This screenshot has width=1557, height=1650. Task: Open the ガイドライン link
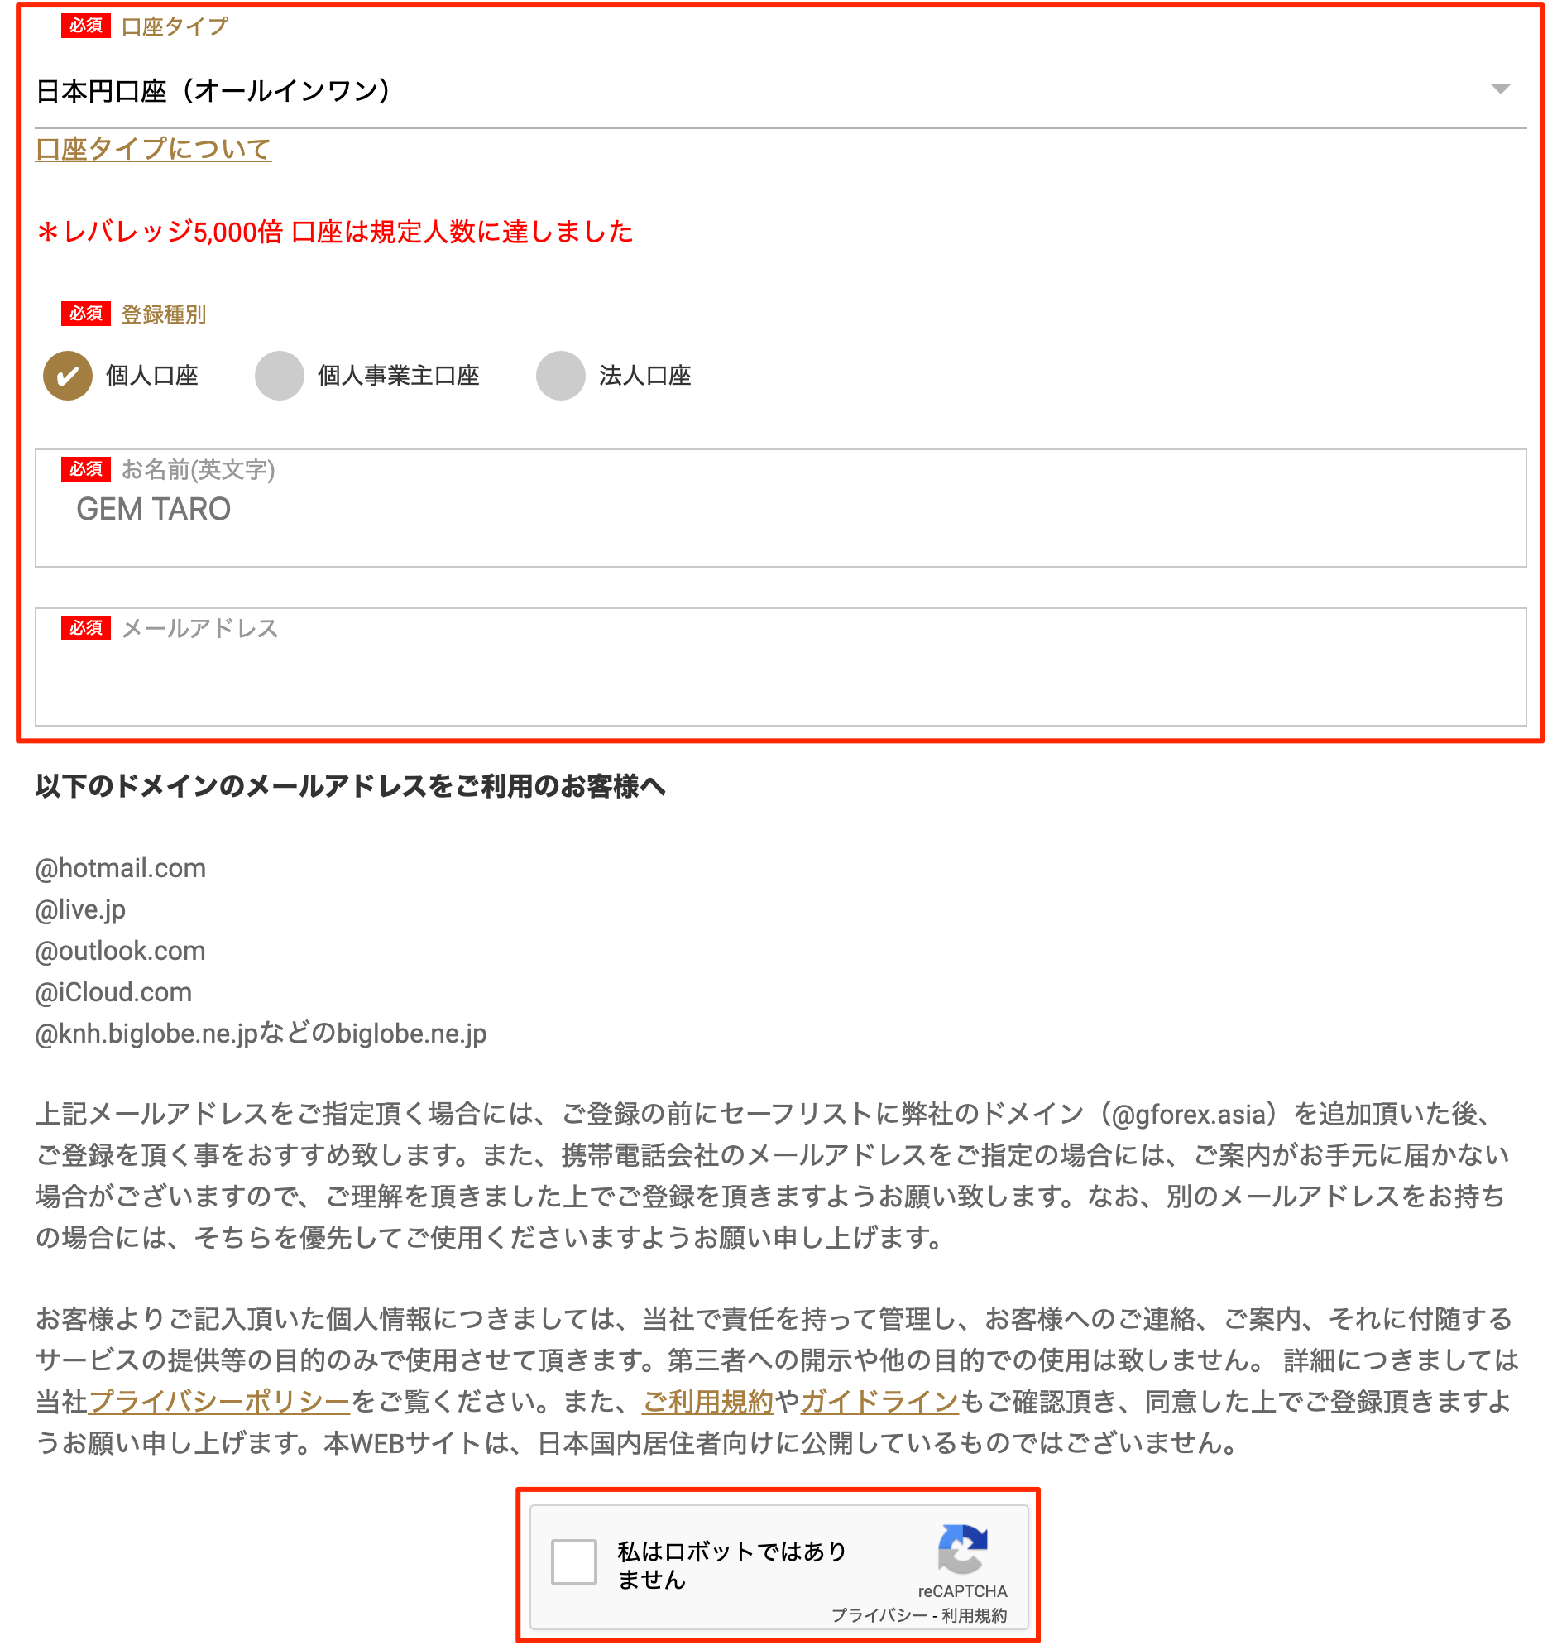pyautogui.click(x=879, y=1402)
